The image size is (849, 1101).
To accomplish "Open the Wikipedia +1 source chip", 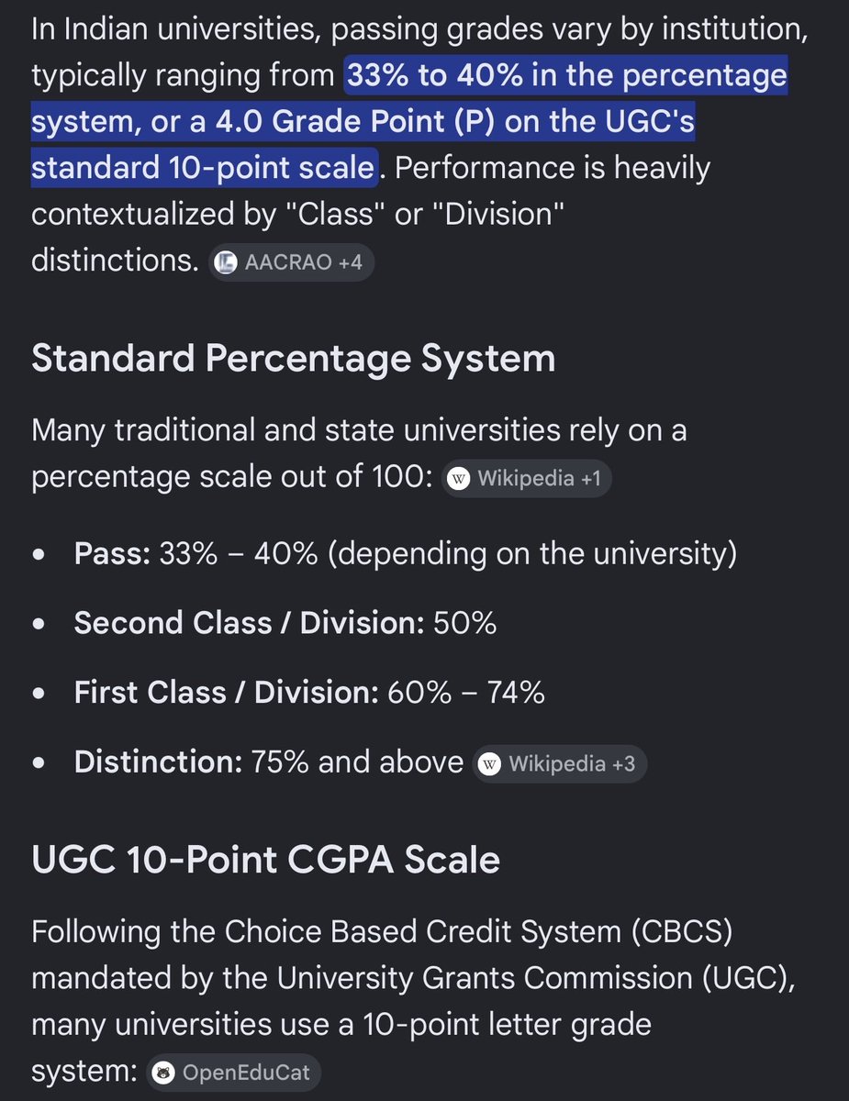I will pos(526,479).
